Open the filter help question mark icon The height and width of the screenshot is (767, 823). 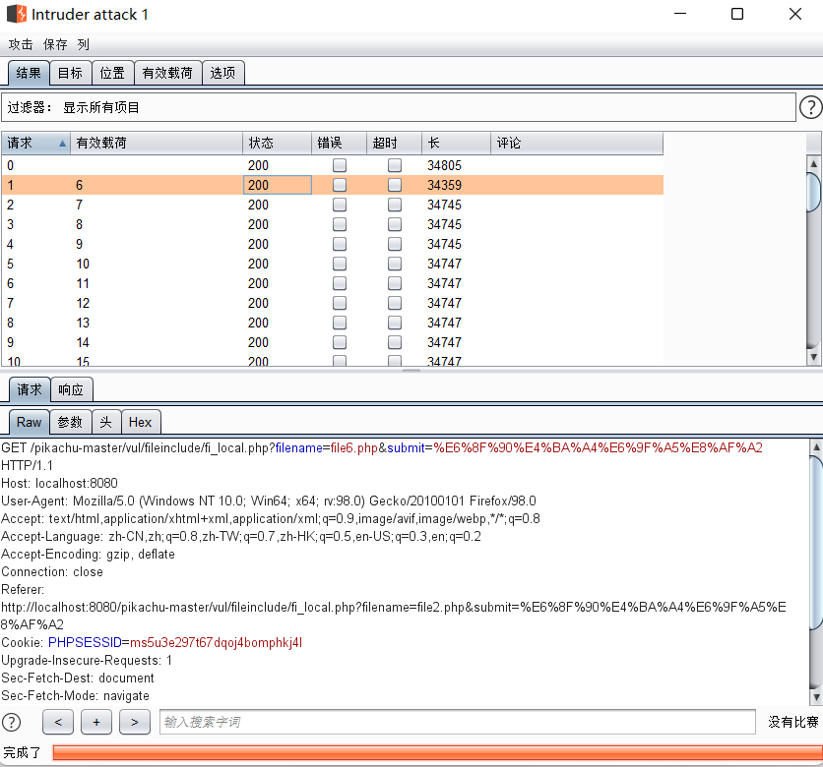(x=810, y=107)
